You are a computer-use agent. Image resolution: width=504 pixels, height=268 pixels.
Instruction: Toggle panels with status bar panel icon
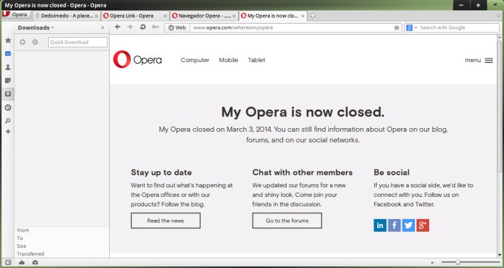[8, 263]
